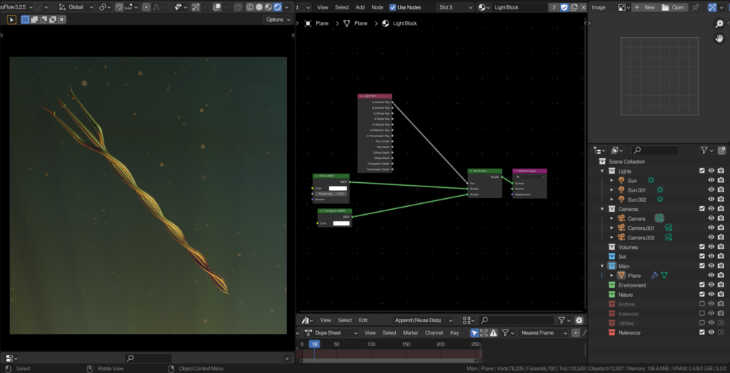Click Transparent BSDF white color swatch
730x373 pixels.
(341, 224)
